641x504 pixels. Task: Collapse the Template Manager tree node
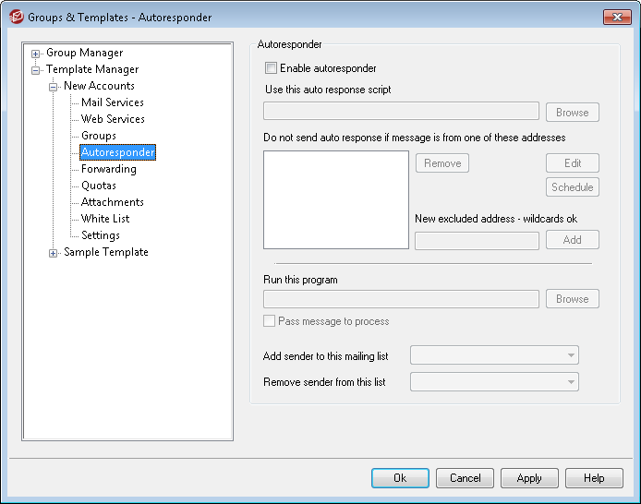[36, 70]
